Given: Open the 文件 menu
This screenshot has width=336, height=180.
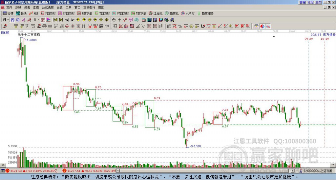Looking at the screenshot, I should click(9, 8).
